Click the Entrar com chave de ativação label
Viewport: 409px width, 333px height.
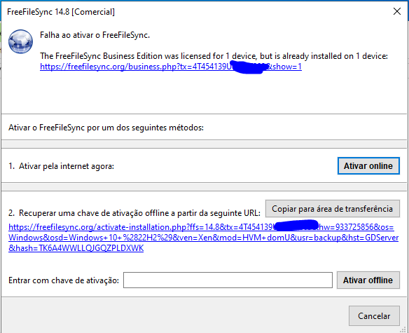(64, 280)
